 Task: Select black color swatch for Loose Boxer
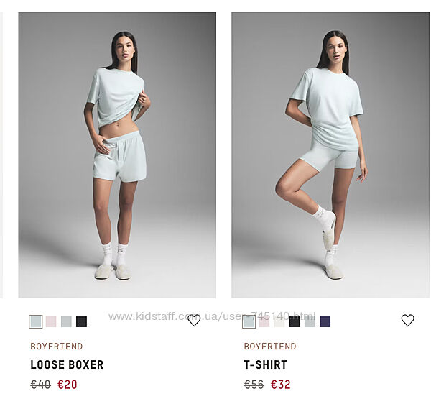click(82, 321)
